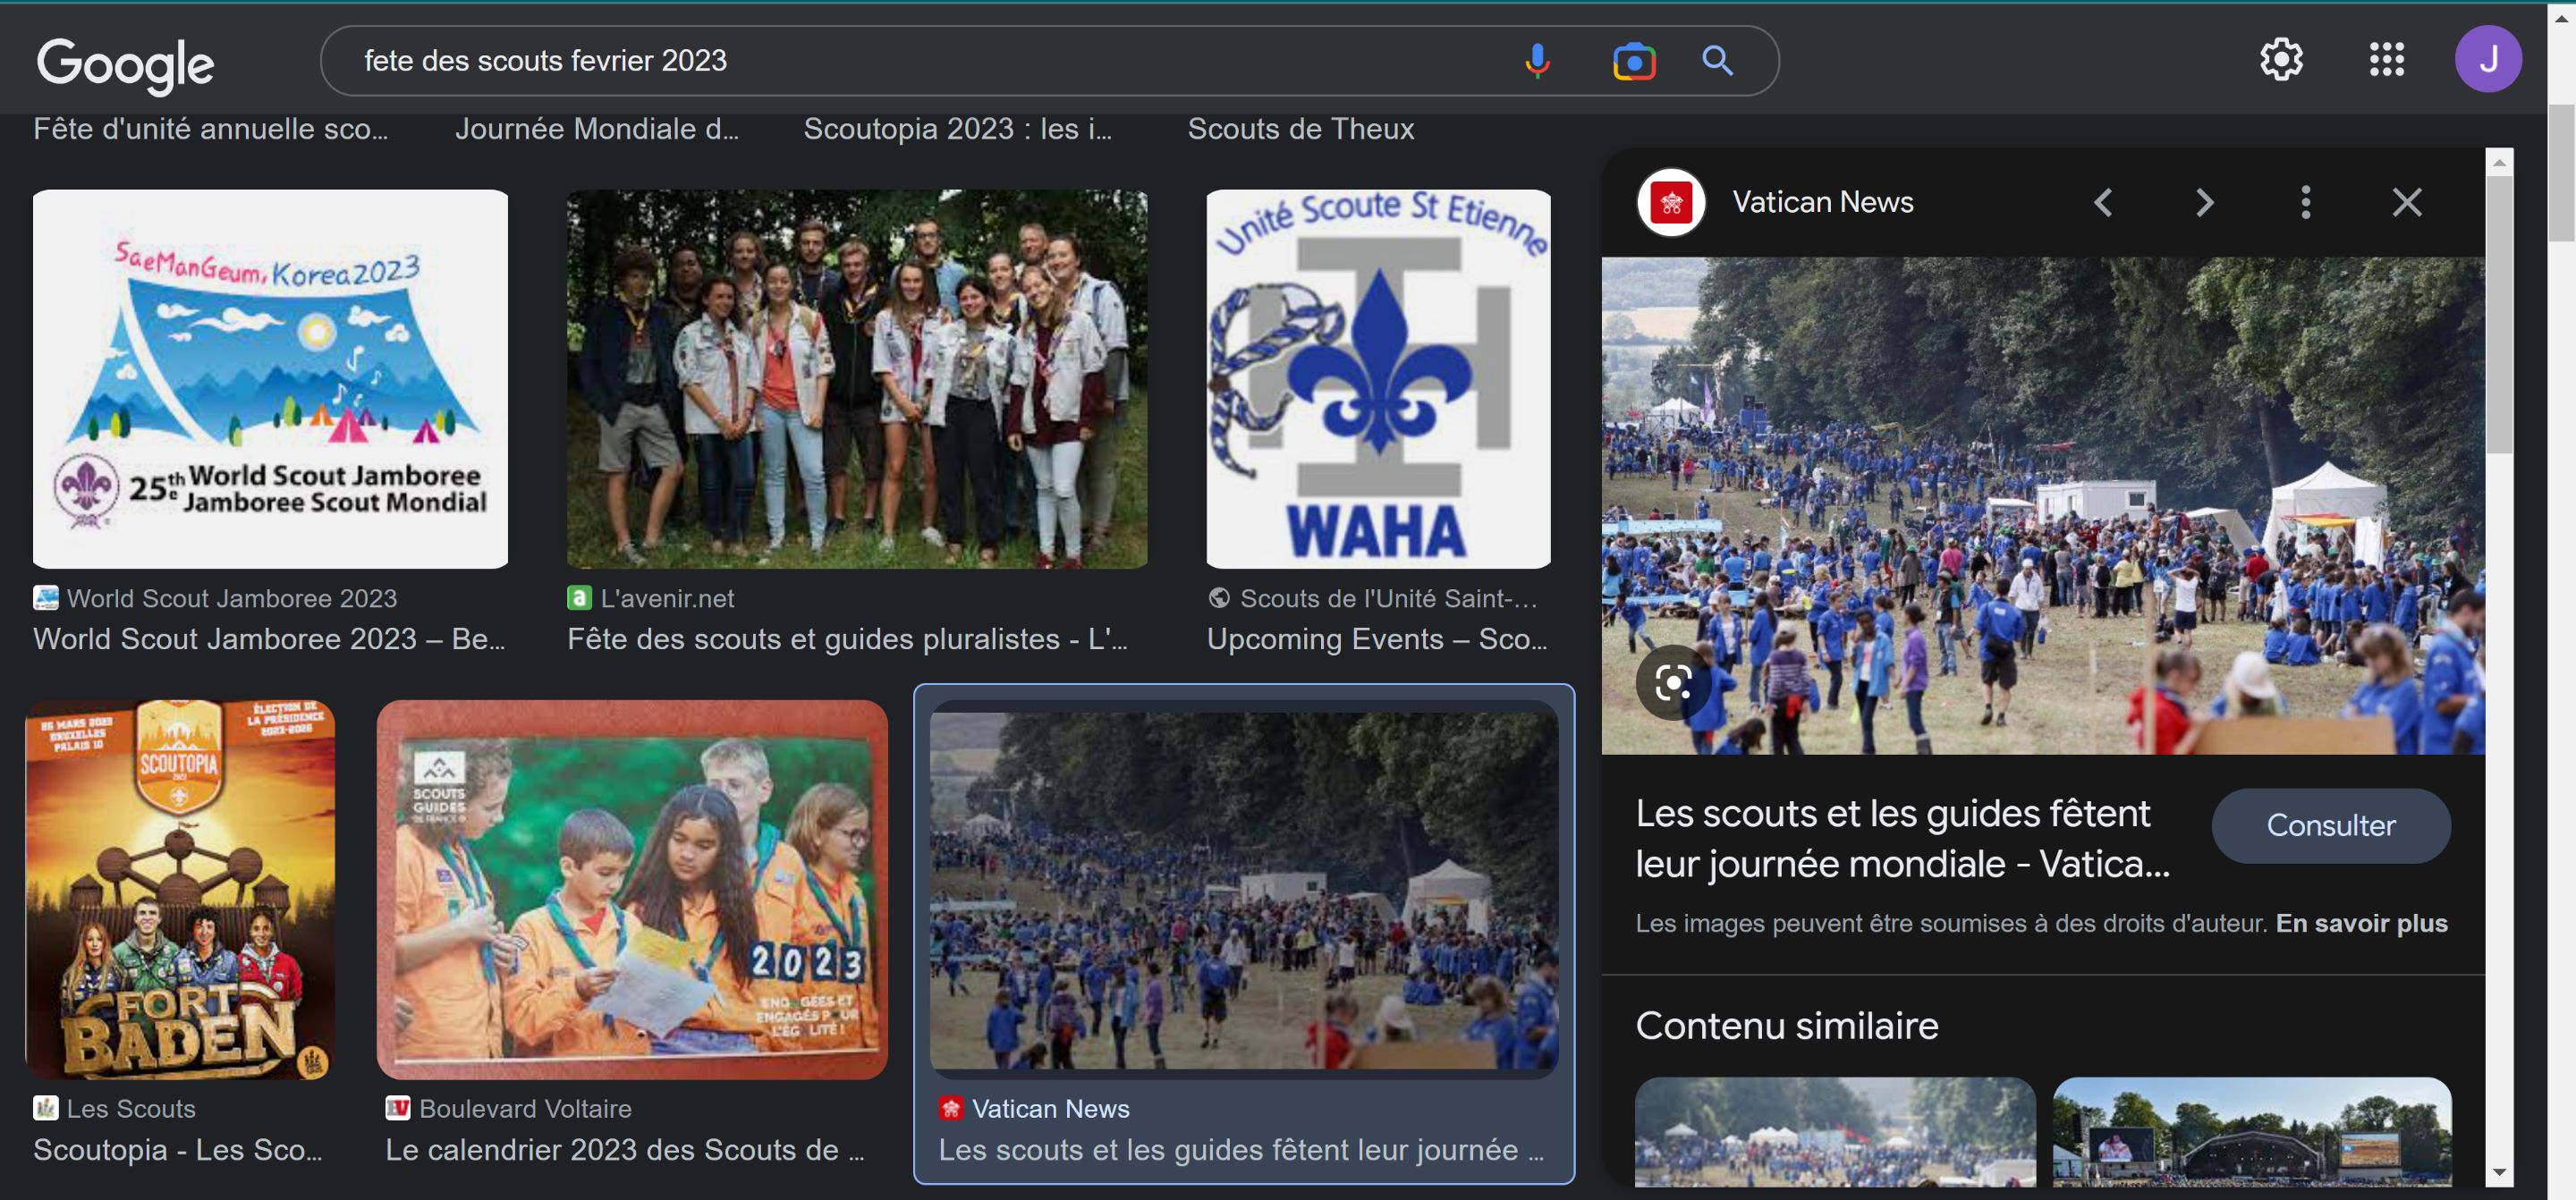Click the Les Scouts favicon
The width and height of the screenshot is (2576, 1200).
pos(45,1108)
